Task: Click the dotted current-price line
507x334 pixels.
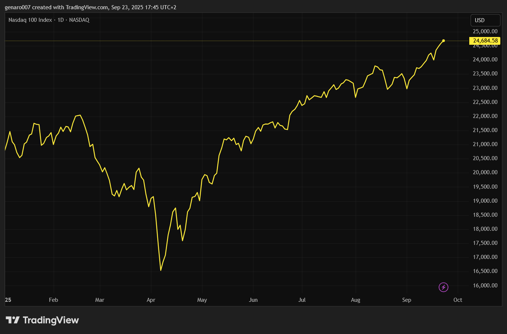Action: [222, 41]
